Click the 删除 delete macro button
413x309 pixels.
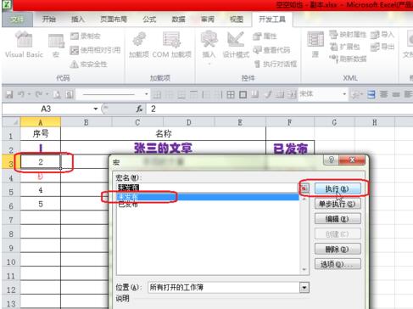tap(338, 250)
